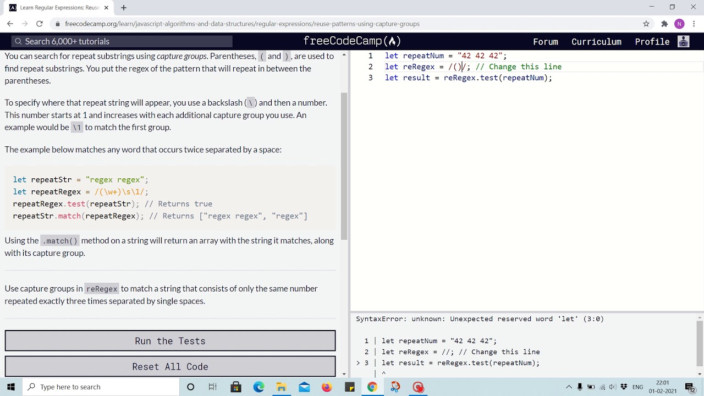Click up arrow of instructions scrollbar
This screenshot has height=396, width=704.
tap(344, 54)
